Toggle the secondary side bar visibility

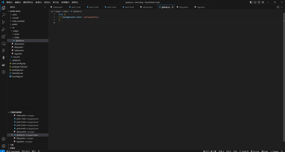point(259,2)
